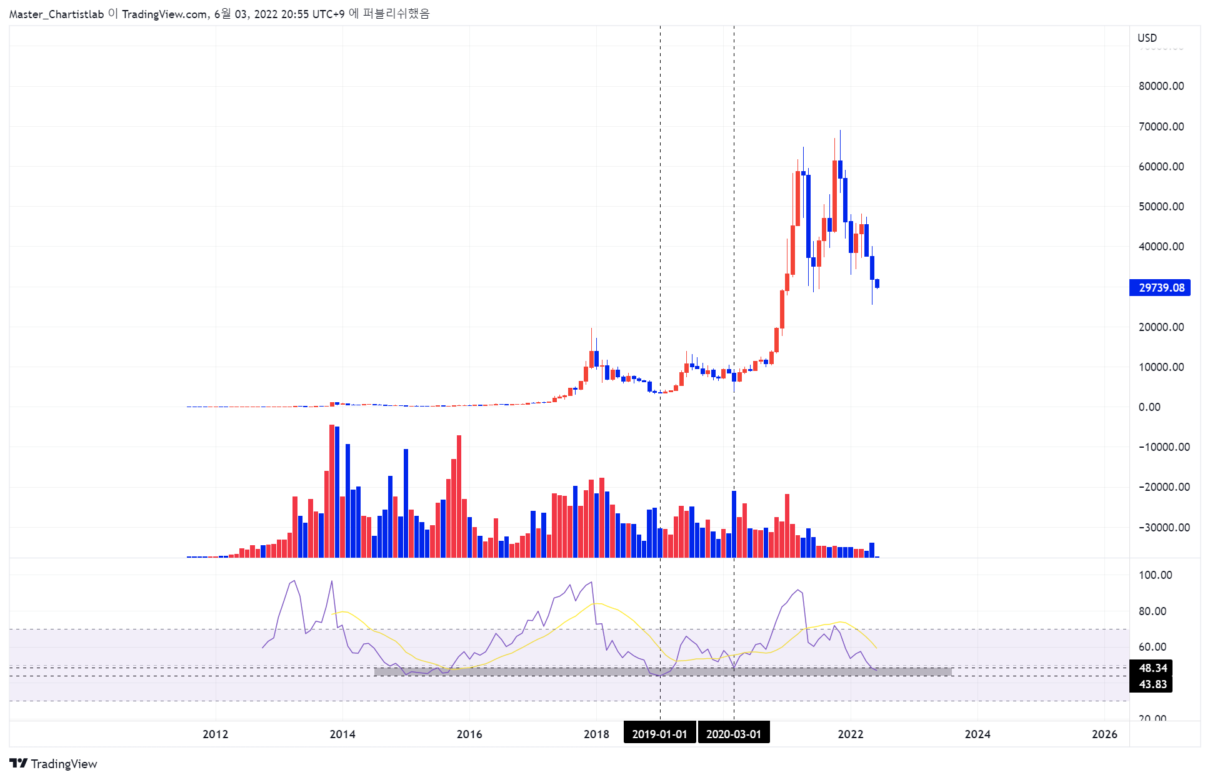1210x780 pixels.
Task: Click the 2026 label on time axis
Action: click(1104, 734)
